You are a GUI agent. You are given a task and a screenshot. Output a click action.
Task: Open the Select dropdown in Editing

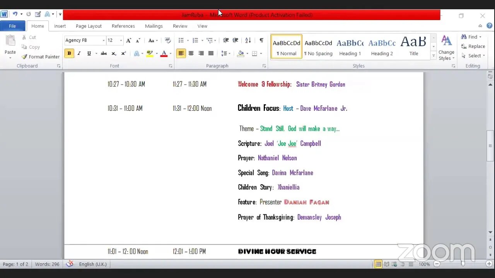click(x=473, y=56)
